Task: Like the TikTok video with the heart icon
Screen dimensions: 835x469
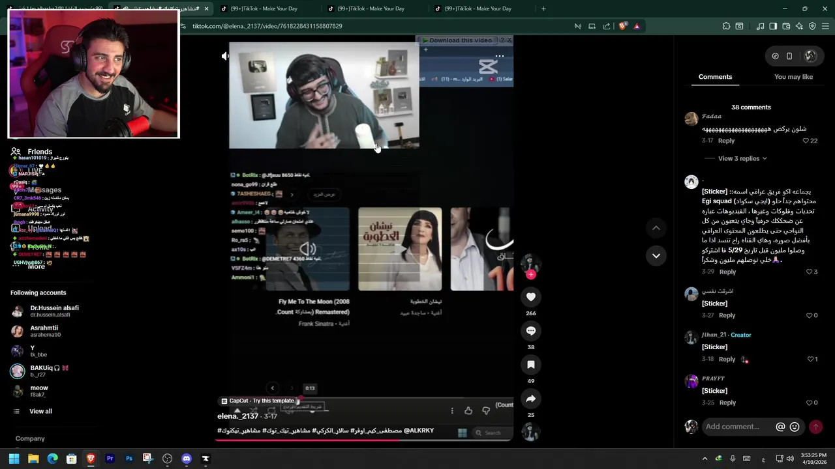Action: pos(531,297)
